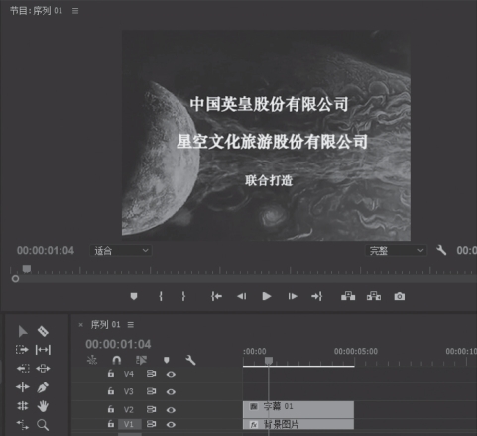The height and width of the screenshot is (436, 477).
Task: Hide track V2 with eye icon
Action: coord(171,410)
